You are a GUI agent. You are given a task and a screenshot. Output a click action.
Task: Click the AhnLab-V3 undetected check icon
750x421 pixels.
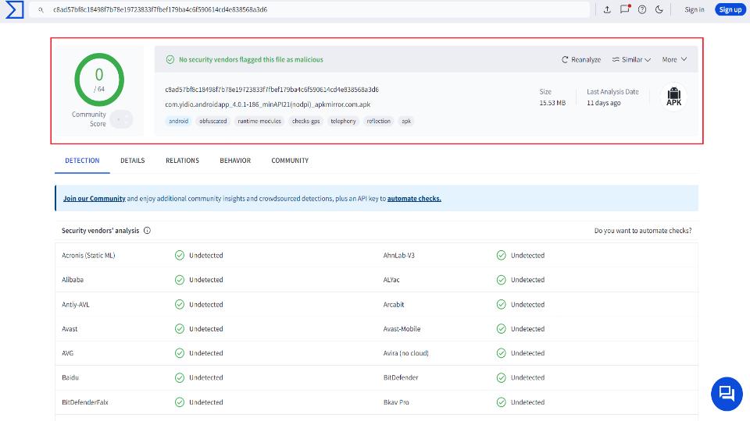tap(501, 256)
